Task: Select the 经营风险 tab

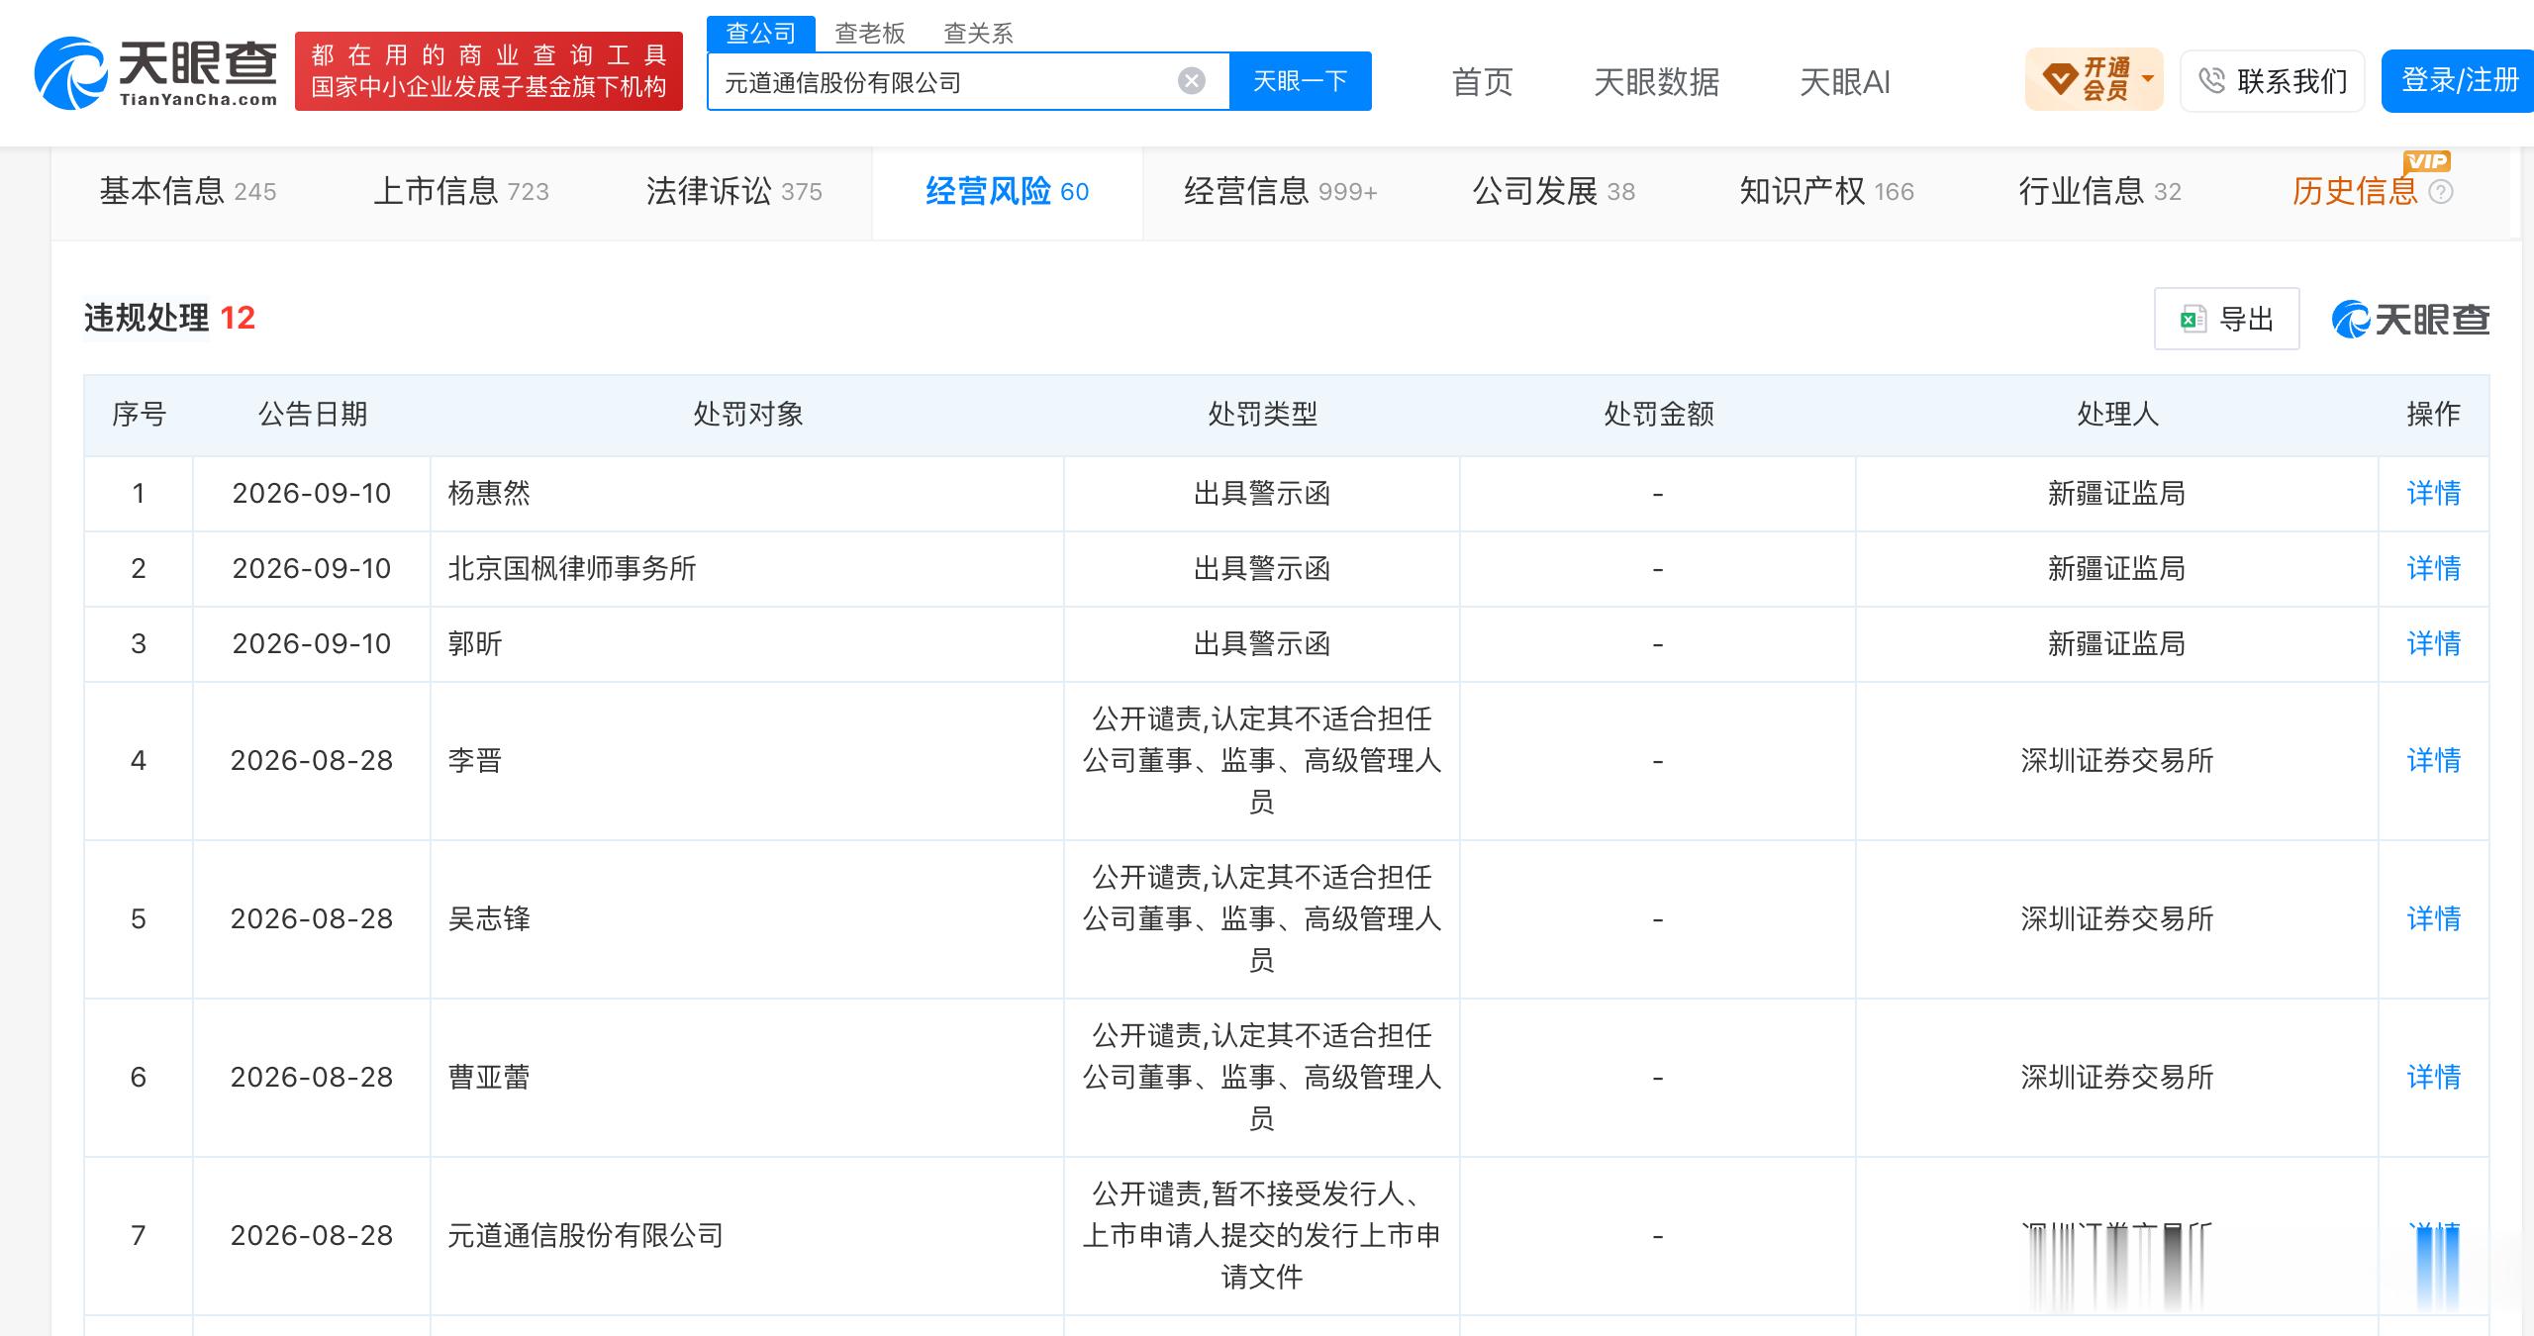Action: click(1008, 192)
